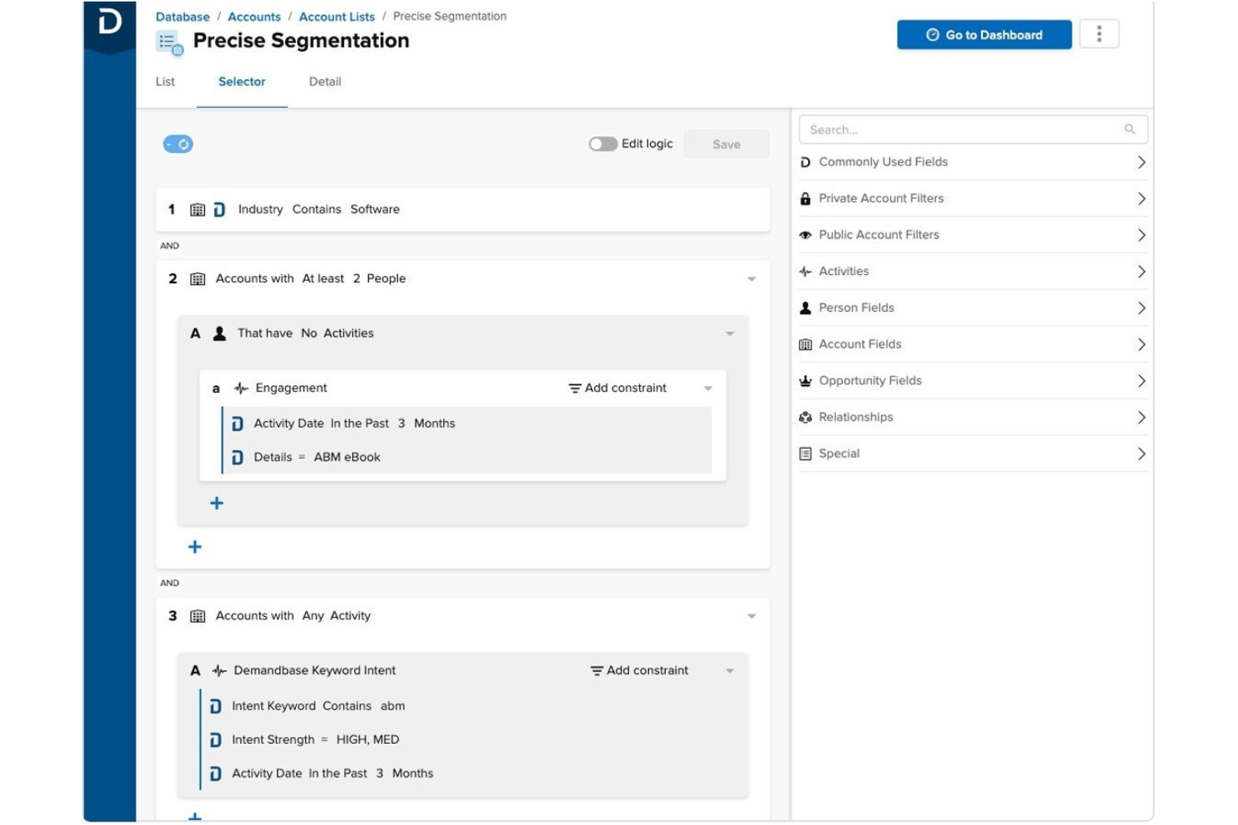Click the plus icon below That have No Activities
1238x825 pixels.
click(x=195, y=547)
